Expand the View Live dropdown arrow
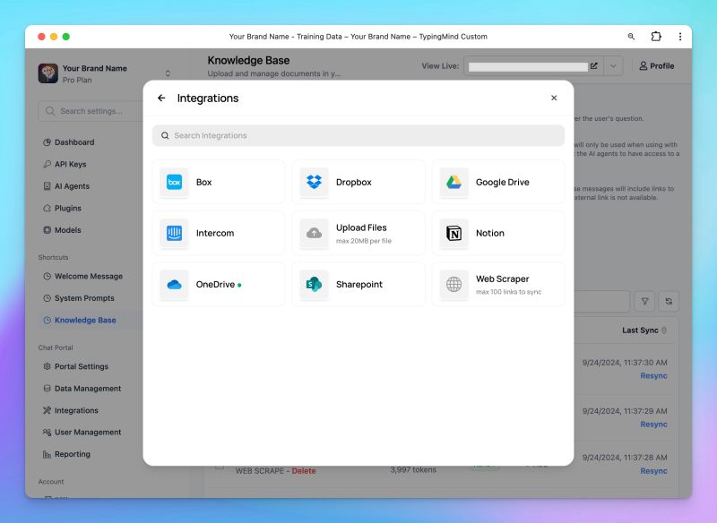 click(613, 66)
